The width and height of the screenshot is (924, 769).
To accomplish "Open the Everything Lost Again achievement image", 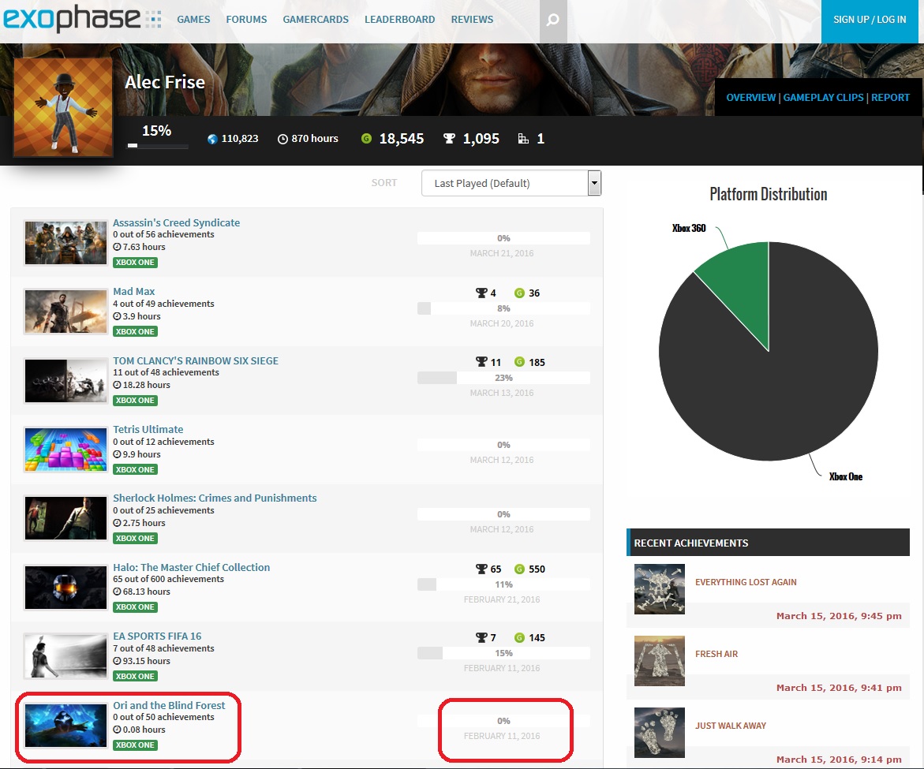I will [x=660, y=589].
